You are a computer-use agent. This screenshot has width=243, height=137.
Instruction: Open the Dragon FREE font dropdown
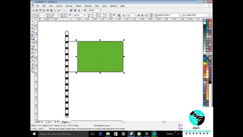[x=208, y=15]
